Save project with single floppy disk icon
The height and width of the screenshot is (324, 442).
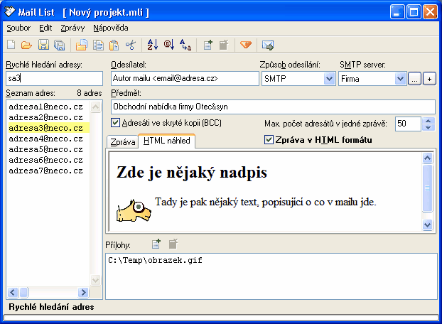(x=43, y=45)
